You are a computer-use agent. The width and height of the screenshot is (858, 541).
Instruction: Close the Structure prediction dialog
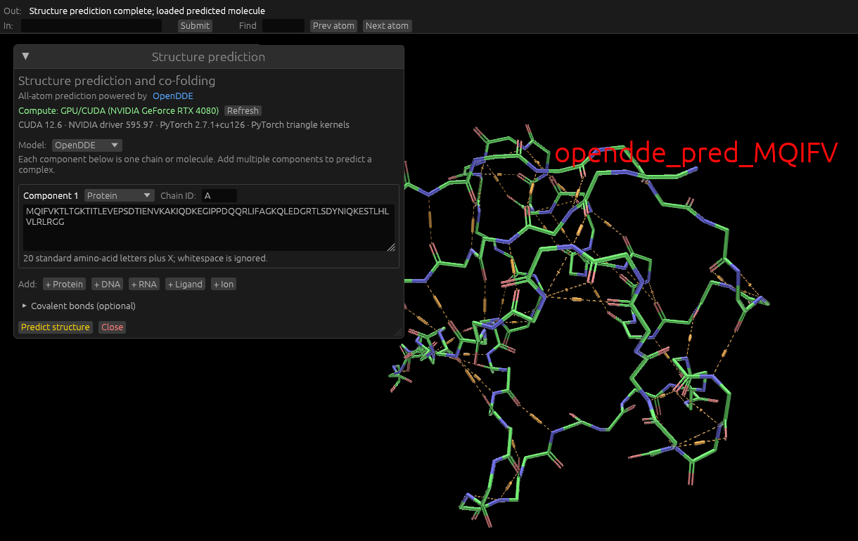tap(112, 327)
